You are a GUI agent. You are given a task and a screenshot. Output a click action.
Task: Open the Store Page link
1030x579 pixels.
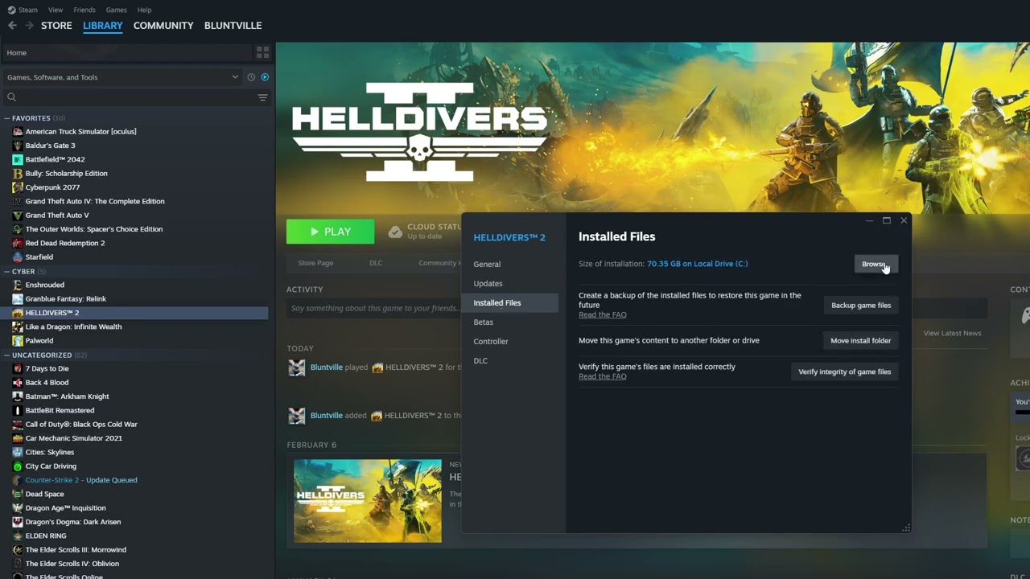(x=315, y=263)
